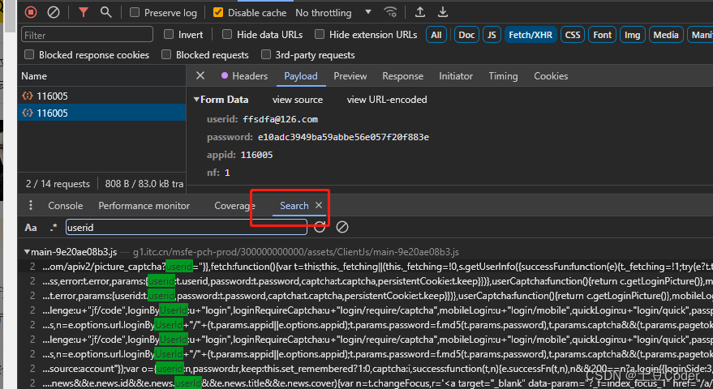The image size is (713, 389).
Task: Select the userid value ffsdfa@126.com
Action: [x=280, y=119]
